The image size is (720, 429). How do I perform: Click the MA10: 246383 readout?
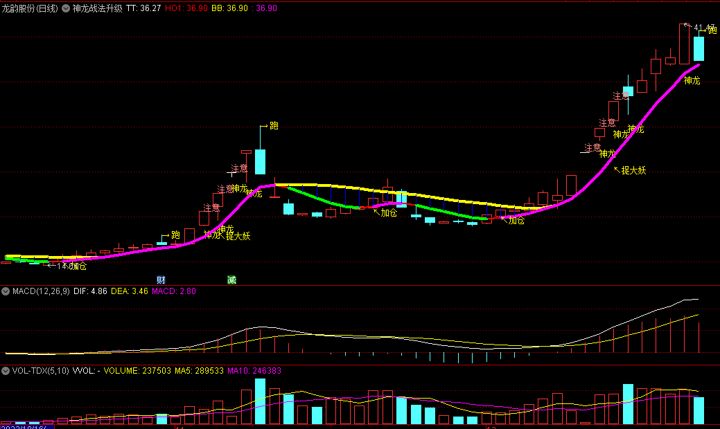254,371
